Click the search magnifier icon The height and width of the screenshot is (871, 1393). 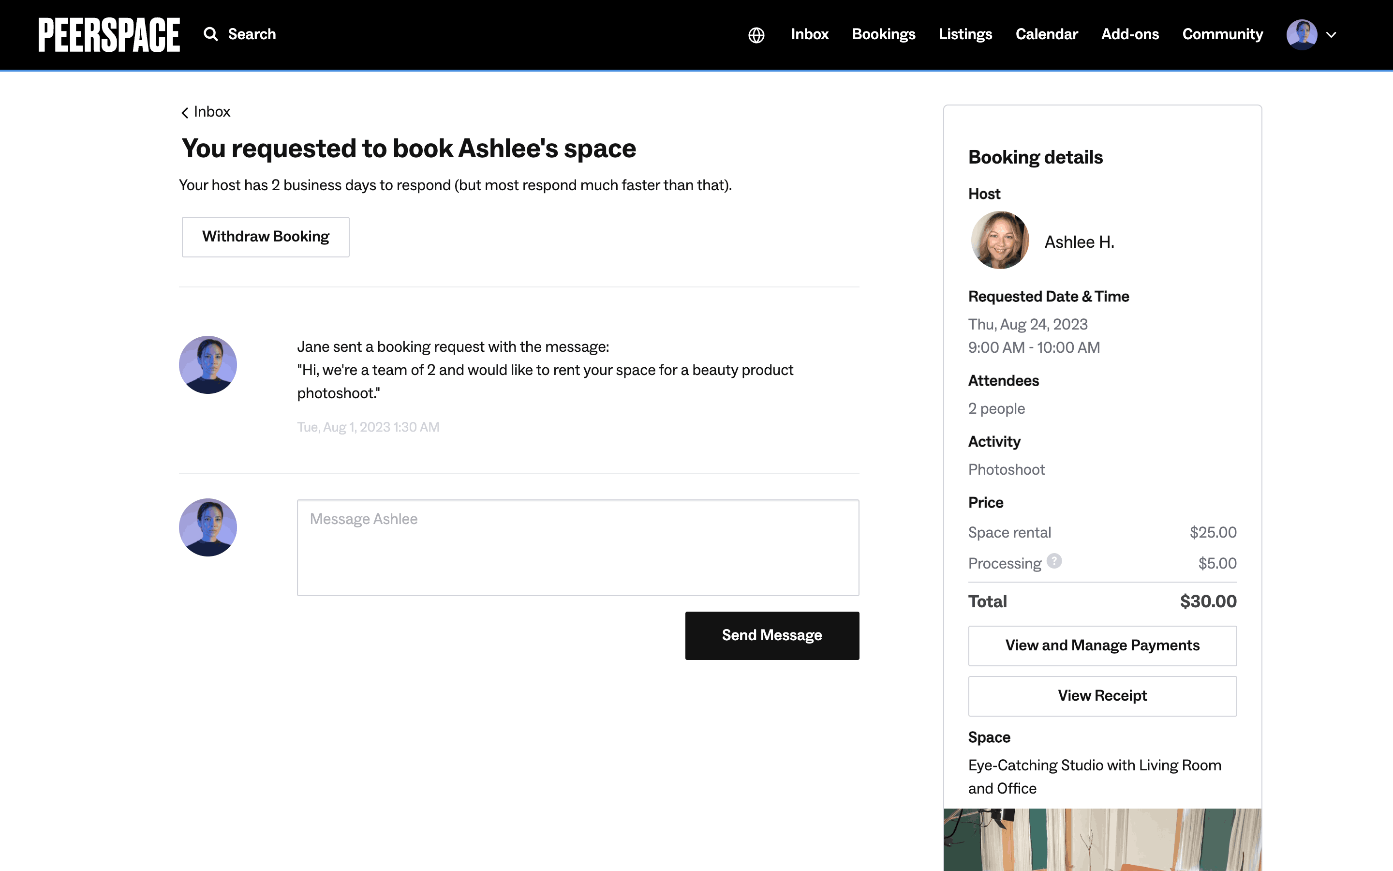(x=211, y=34)
